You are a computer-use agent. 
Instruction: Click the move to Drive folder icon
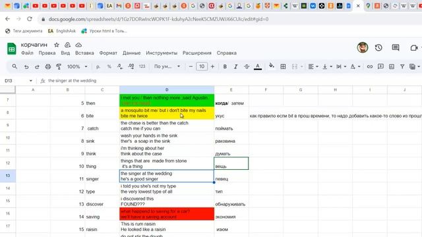point(67,45)
